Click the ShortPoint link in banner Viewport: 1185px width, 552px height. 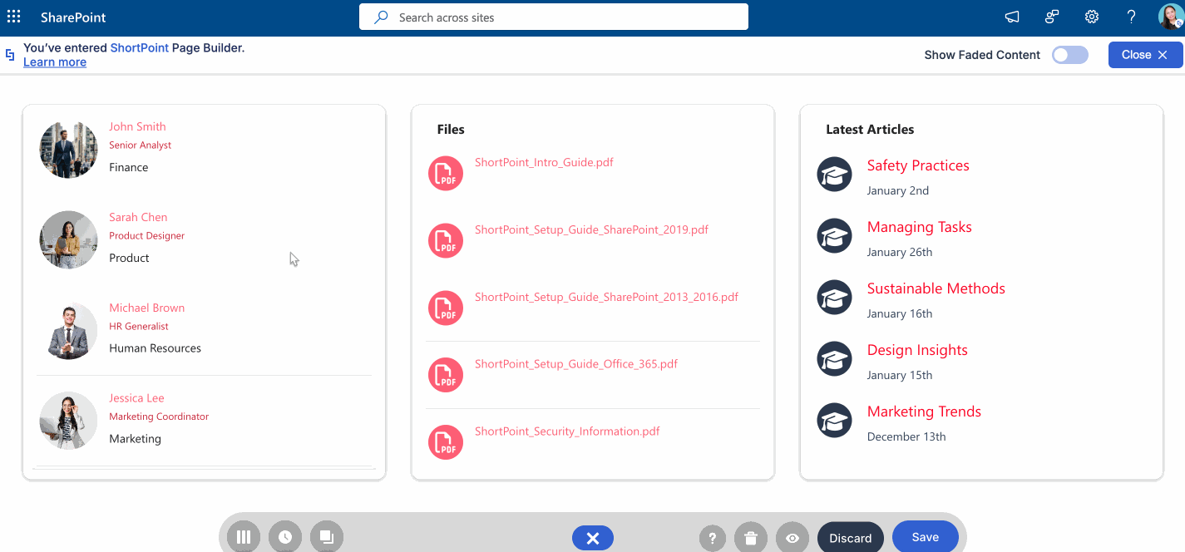pos(140,48)
